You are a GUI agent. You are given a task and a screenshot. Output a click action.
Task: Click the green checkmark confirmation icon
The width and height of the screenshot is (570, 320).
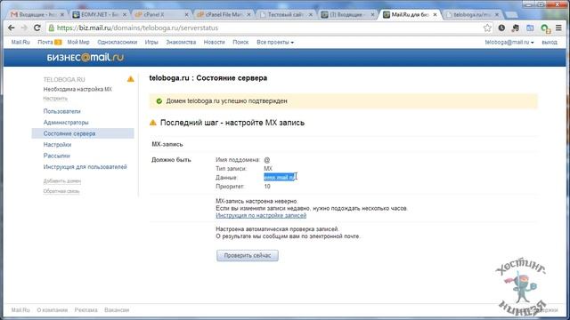(x=159, y=101)
